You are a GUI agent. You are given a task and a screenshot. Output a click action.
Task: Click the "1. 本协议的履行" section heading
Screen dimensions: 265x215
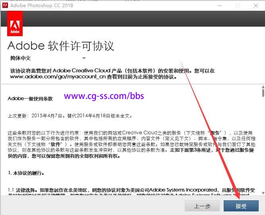[26, 173]
